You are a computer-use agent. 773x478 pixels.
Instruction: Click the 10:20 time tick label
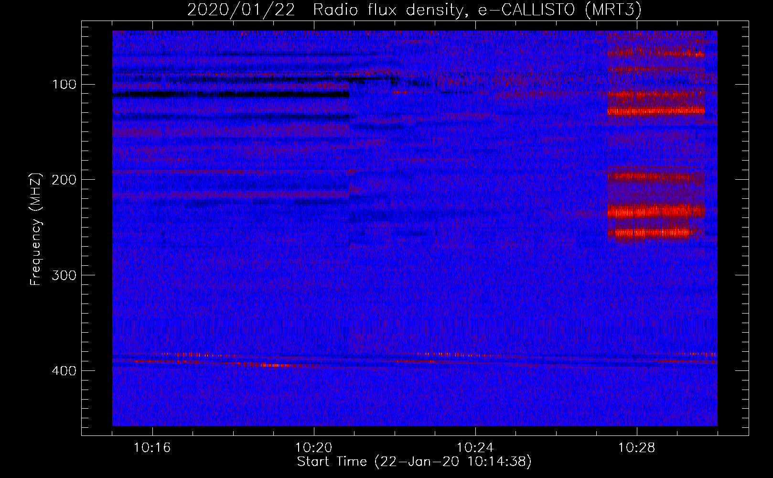click(x=314, y=448)
